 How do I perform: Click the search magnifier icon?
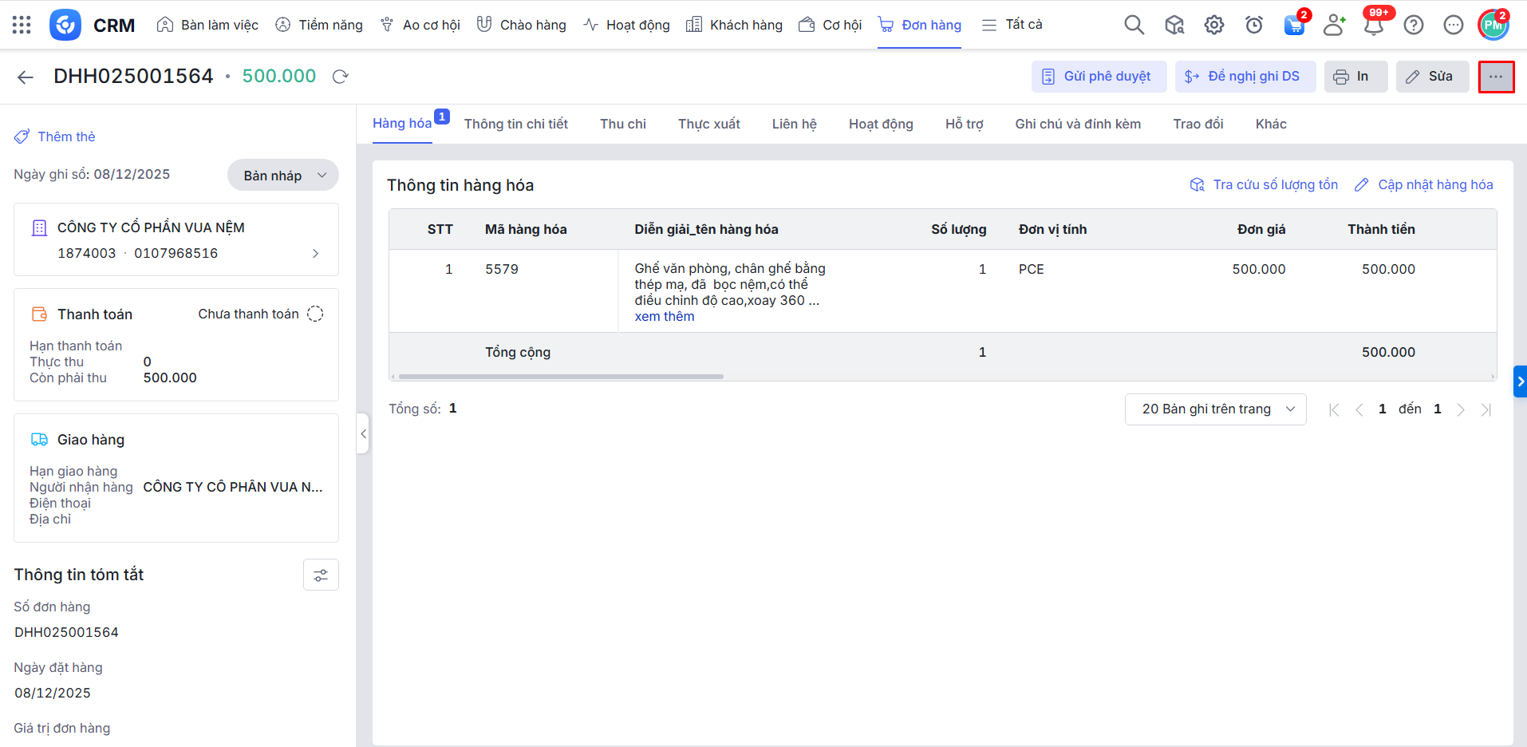tap(1134, 25)
